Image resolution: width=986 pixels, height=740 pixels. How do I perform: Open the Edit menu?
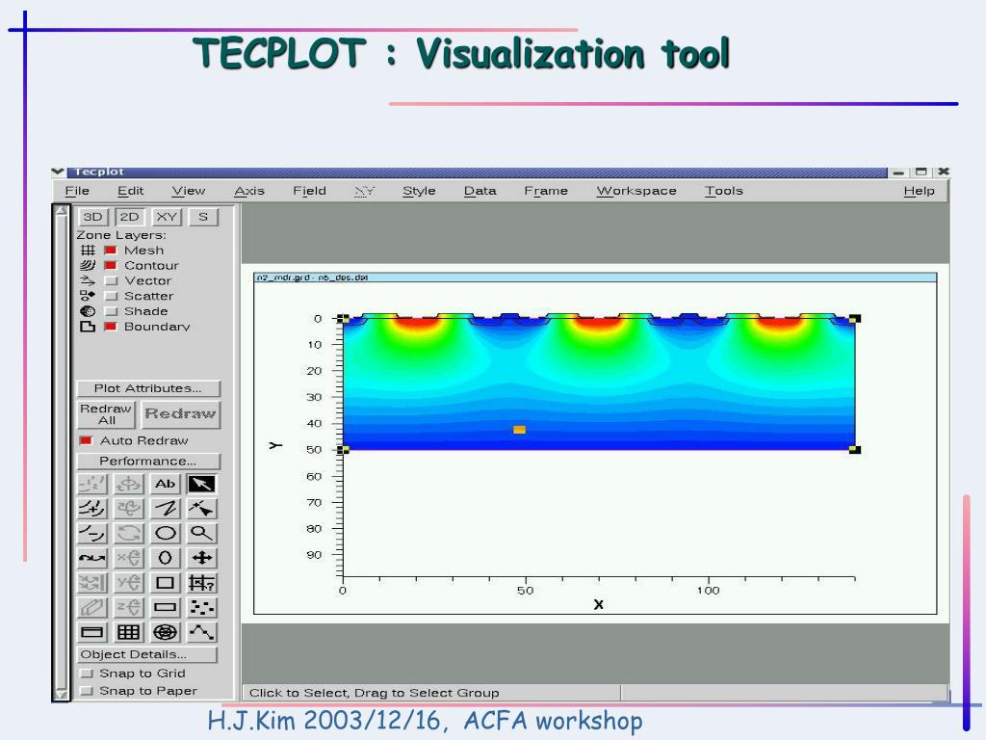point(130,191)
